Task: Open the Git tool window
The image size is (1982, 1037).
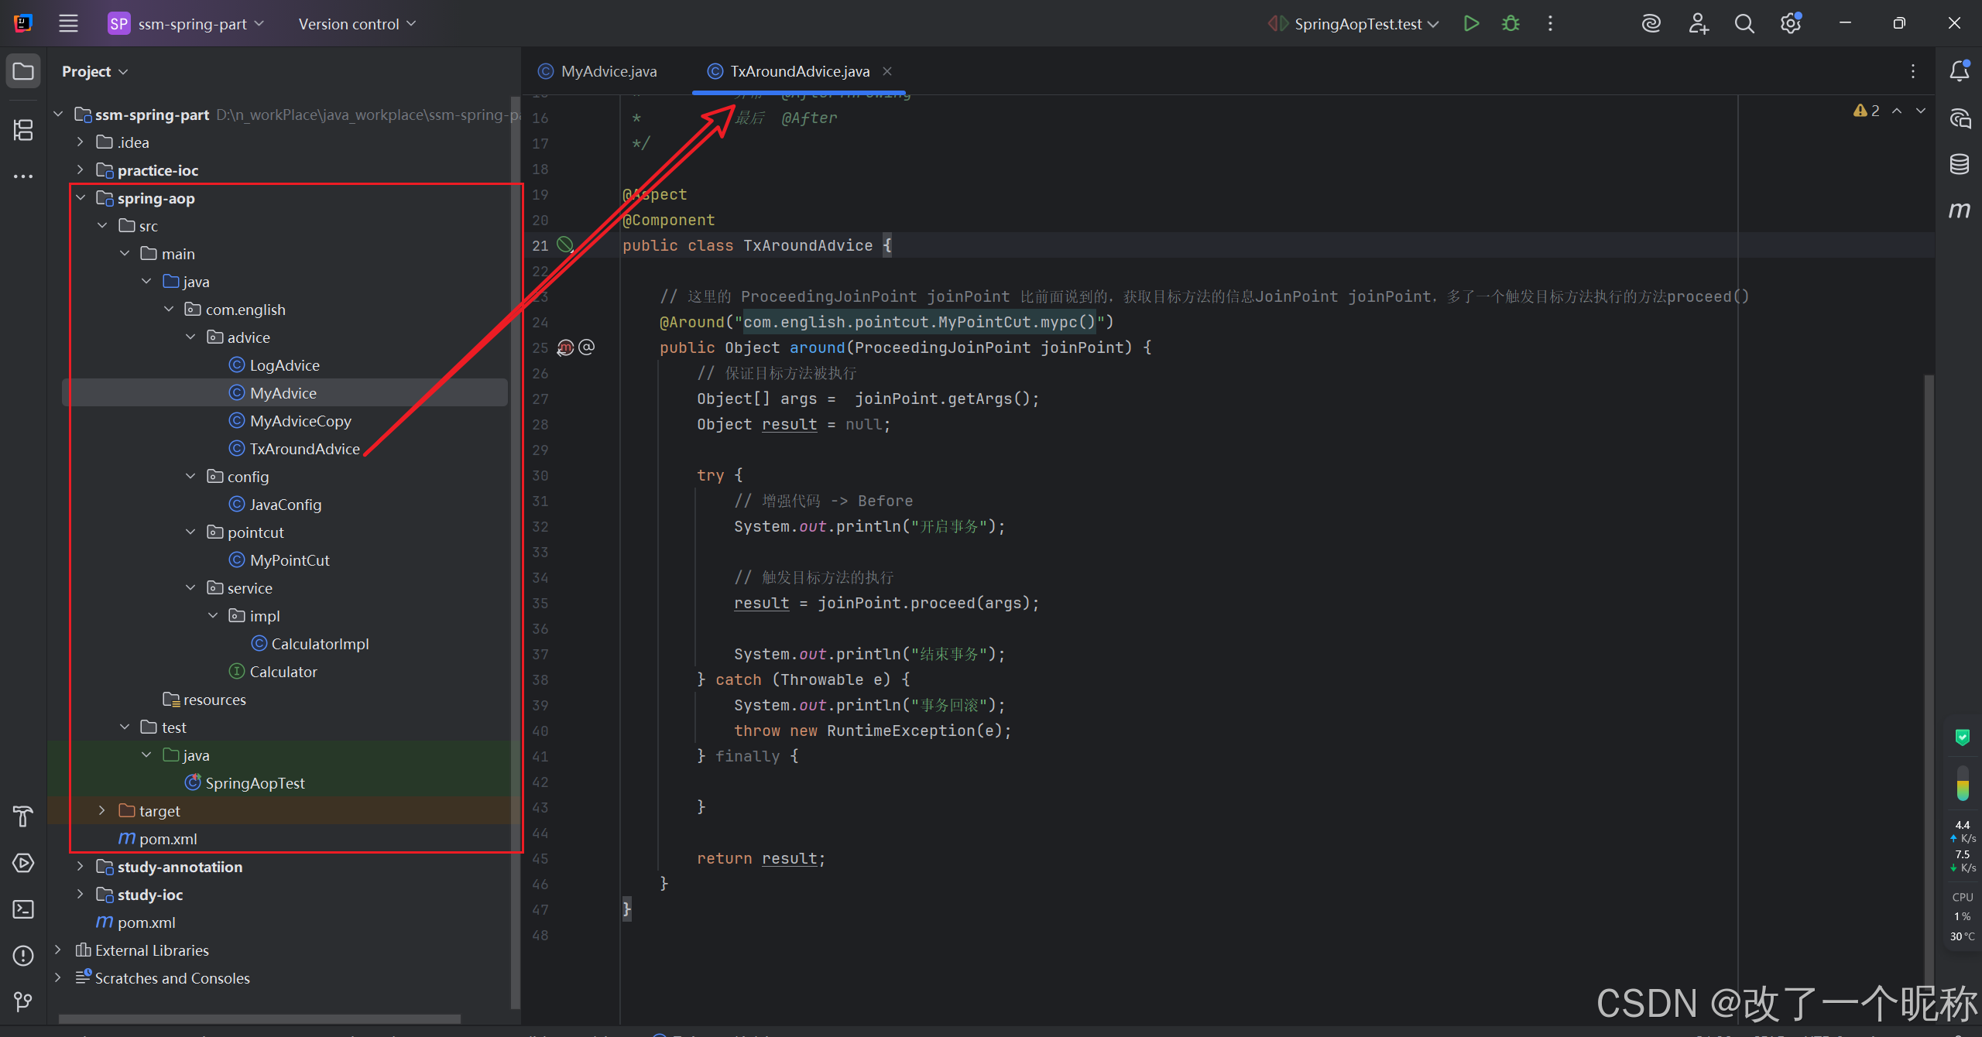Action: click(x=23, y=1002)
